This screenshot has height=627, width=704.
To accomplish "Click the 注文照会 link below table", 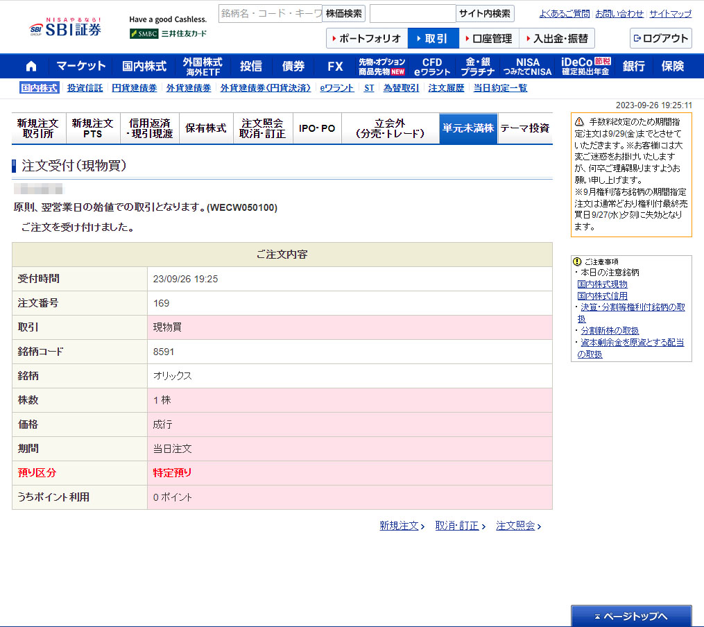I will [515, 526].
